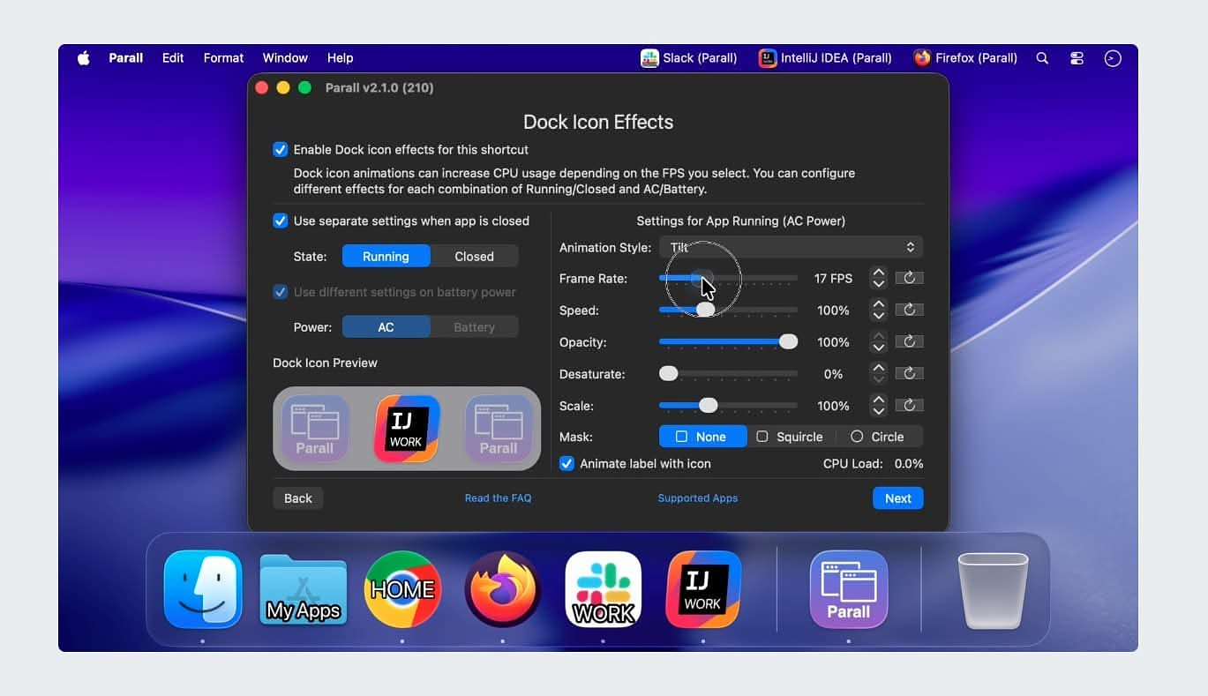Select the Squircle mask option
Image resolution: width=1208 pixels, height=696 pixels.
[790, 437]
